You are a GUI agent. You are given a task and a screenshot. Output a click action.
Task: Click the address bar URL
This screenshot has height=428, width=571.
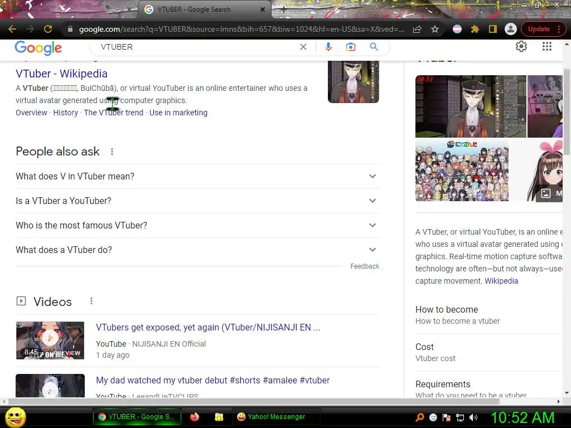[242, 29]
